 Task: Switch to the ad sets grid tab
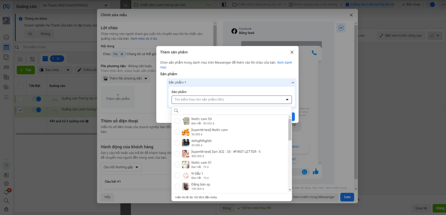click(32, 59)
